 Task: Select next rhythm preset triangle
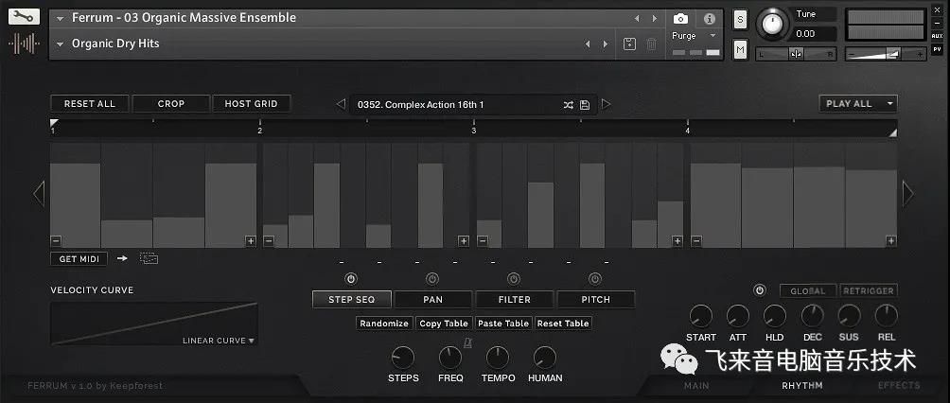(606, 104)
